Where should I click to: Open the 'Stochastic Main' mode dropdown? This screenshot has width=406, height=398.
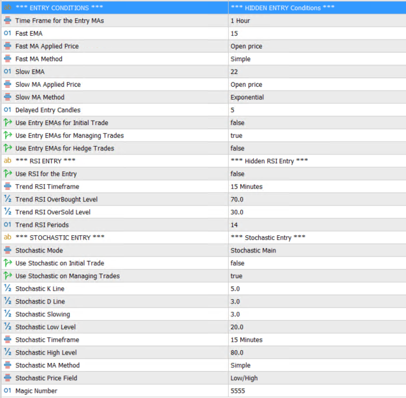(317, 250)
